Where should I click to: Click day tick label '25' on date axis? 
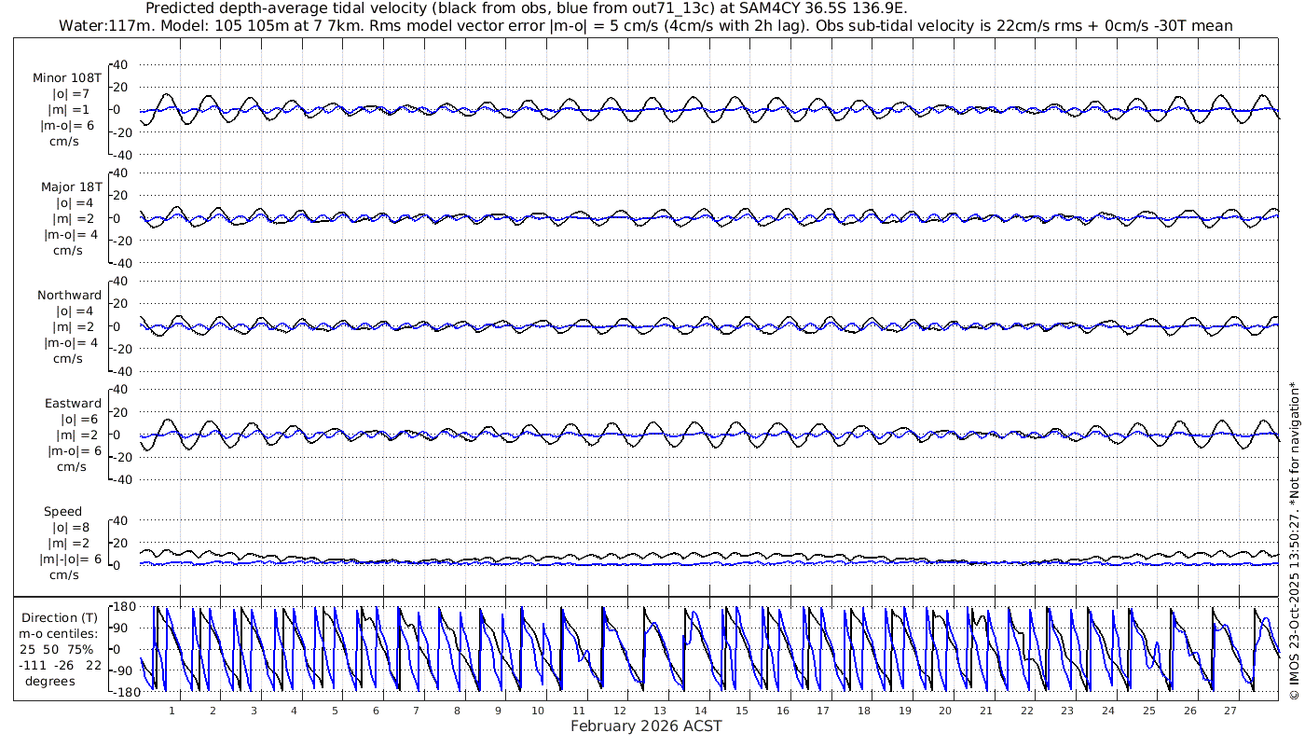[x=1148, y=711]
